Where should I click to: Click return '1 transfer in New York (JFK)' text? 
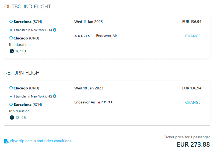[33, 96]
